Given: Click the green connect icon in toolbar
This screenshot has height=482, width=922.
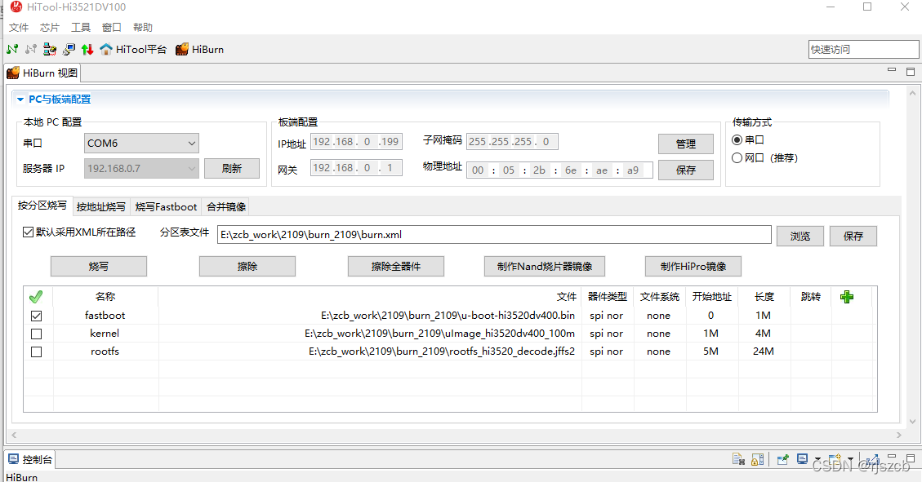Looking at the screenshot, I should pyautogui.click(x=12, y=49).
